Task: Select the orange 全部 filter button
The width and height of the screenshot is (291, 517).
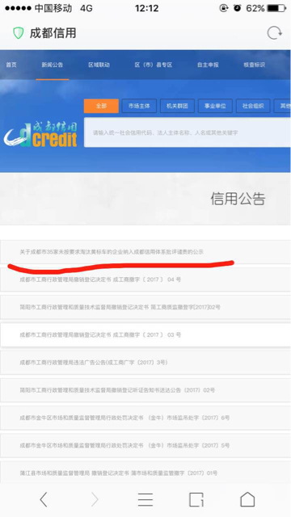Action: click(101, 106)
